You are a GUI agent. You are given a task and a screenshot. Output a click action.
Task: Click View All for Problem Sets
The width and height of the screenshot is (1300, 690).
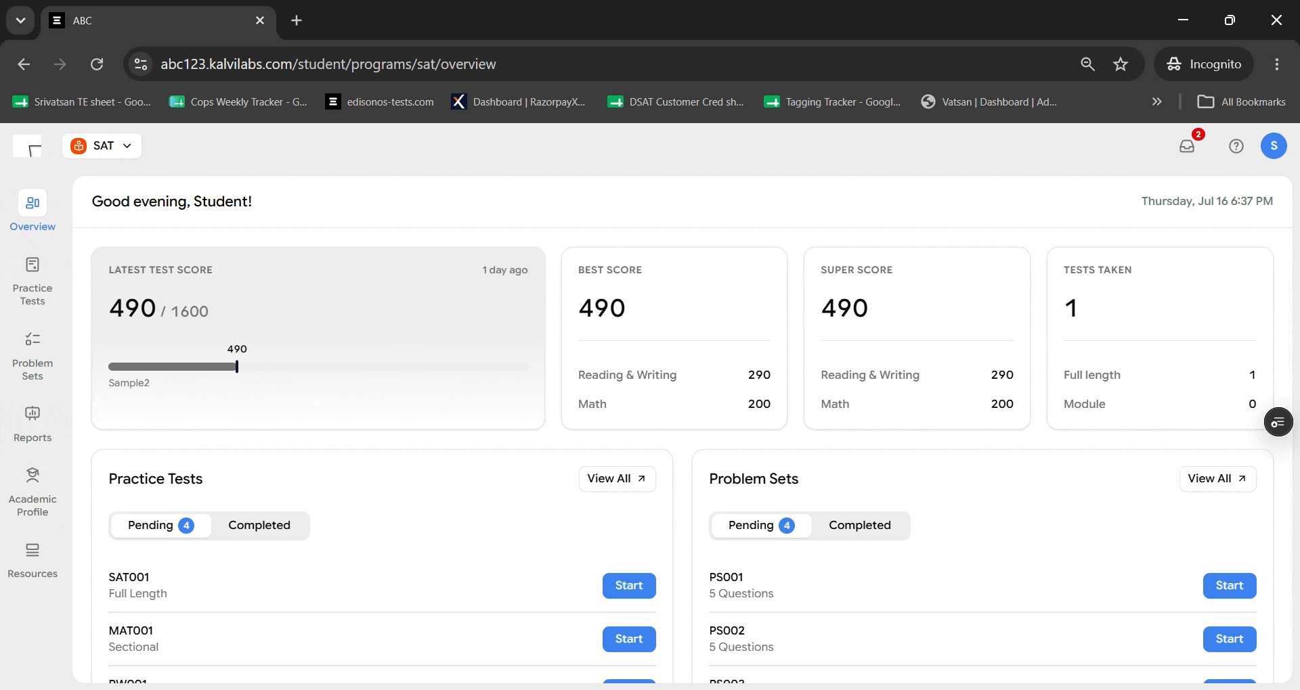click(x=1217, y=479)
